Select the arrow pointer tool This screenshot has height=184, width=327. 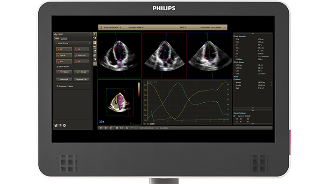click(x=95, y=34)
